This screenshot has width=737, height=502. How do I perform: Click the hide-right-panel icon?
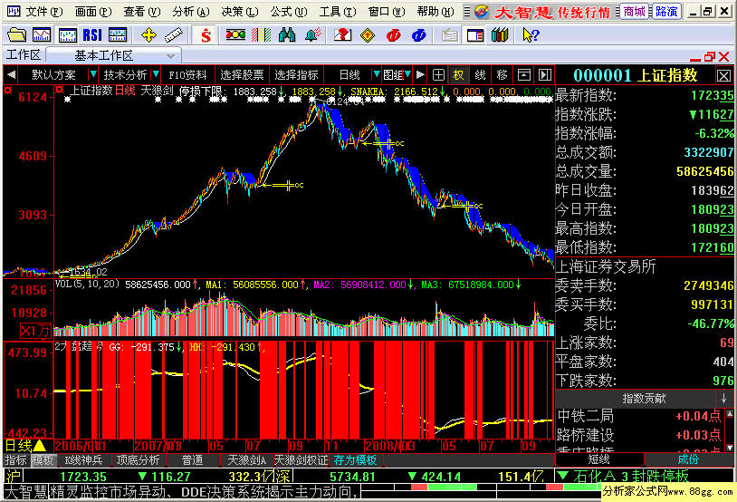544,75
